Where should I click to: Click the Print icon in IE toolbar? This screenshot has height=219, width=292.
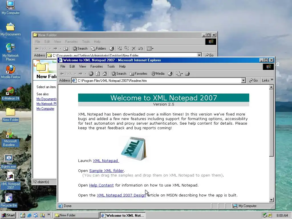tap(188, 74)
